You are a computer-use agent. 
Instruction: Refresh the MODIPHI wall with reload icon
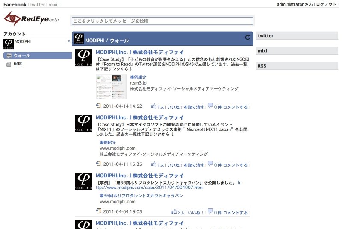[248, 37]
